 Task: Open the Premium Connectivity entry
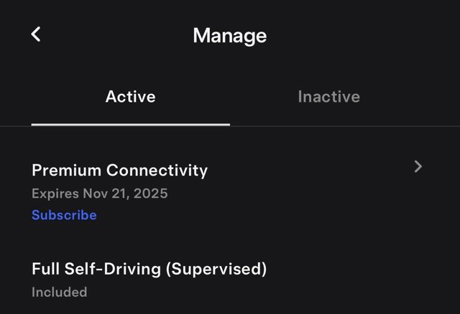119,171
